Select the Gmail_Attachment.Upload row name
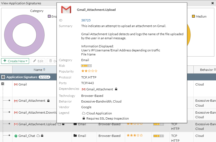This screenshot has height=142, width=216. (x=37, y=124)
